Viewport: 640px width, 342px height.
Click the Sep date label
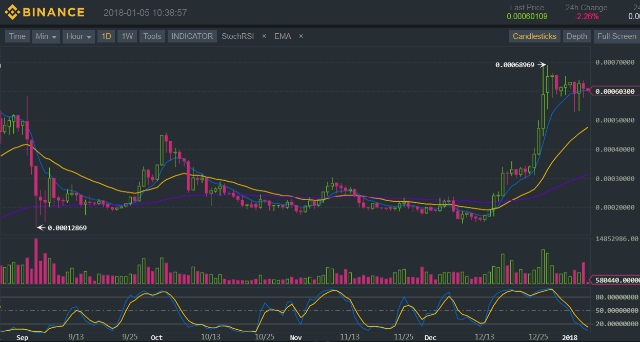(x=22, y=337)
